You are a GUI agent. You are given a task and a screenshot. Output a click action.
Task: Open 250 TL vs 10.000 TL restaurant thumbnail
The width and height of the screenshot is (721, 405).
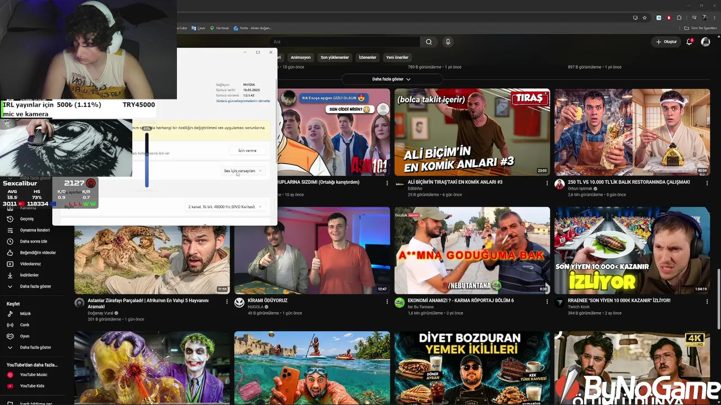tap(632, 132)
